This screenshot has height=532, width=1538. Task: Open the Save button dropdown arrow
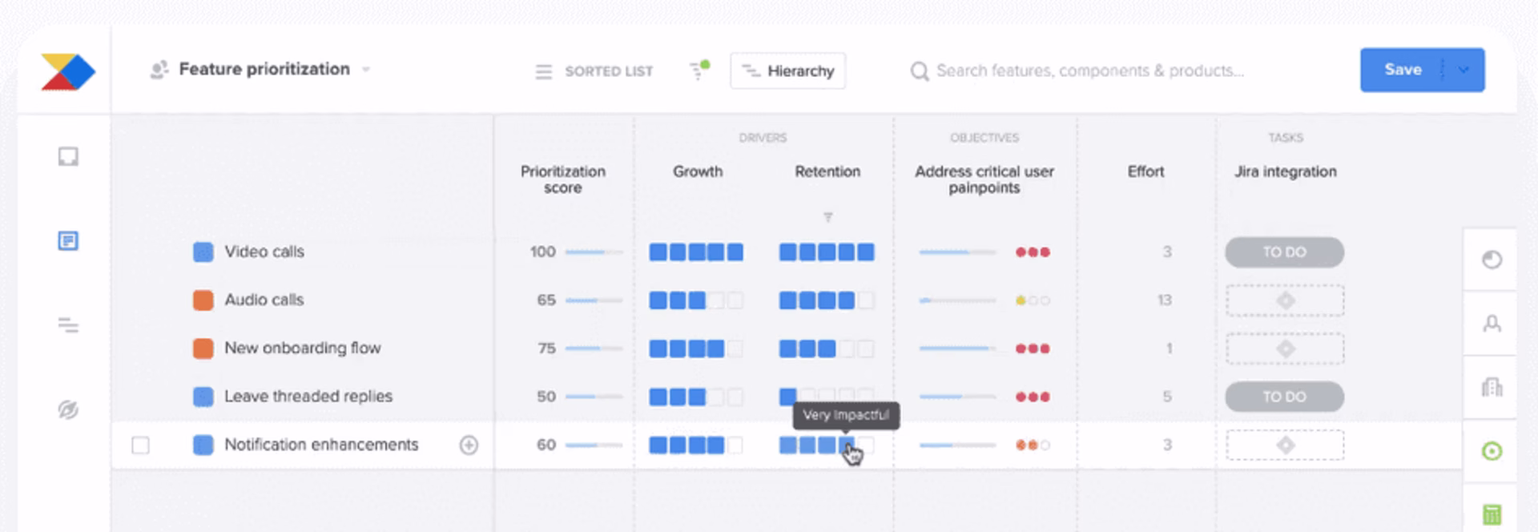pyautogui.click(x=1464, y=70)
